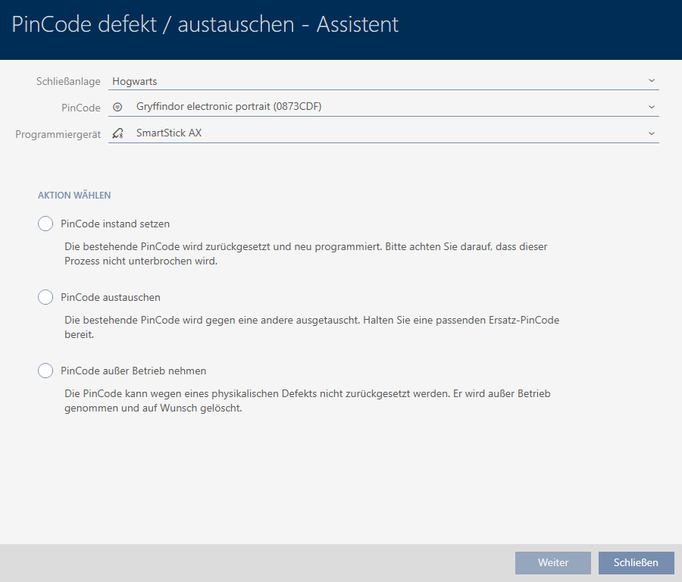Click the 'SmartStick AX' device selection text
Screen dimensions: 682x582
pyautogui.click(x=169, y=133)
